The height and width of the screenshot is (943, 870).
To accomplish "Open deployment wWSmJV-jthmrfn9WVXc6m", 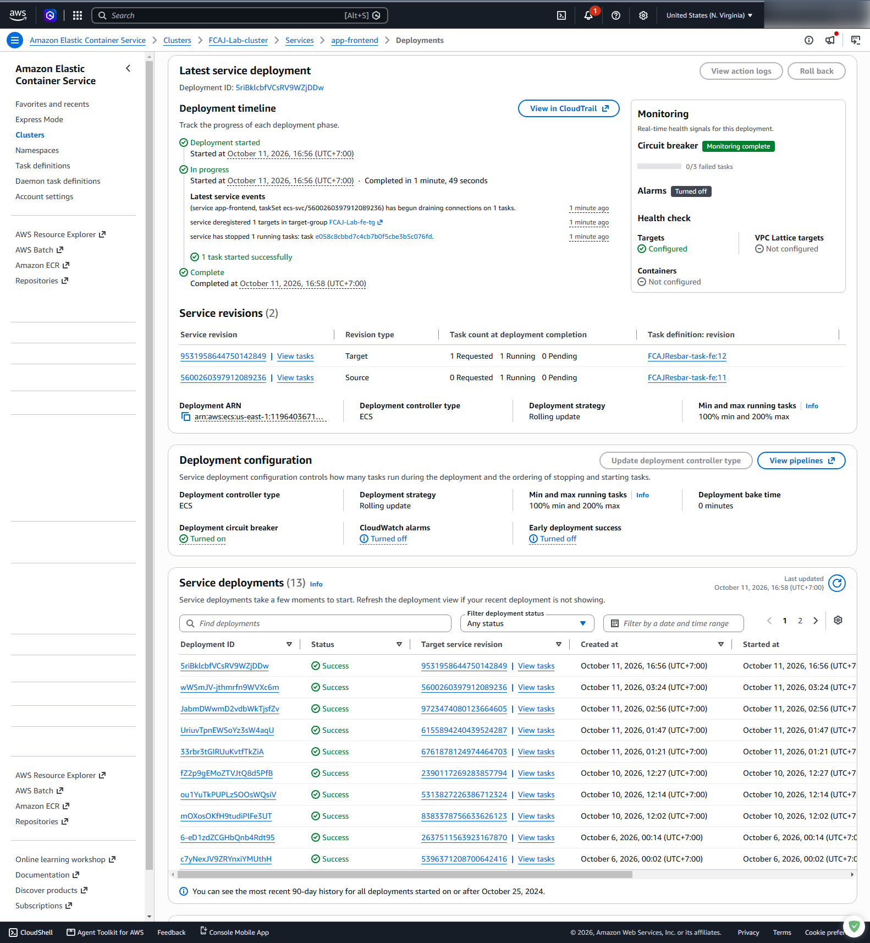I will click(x=229, y=687).
